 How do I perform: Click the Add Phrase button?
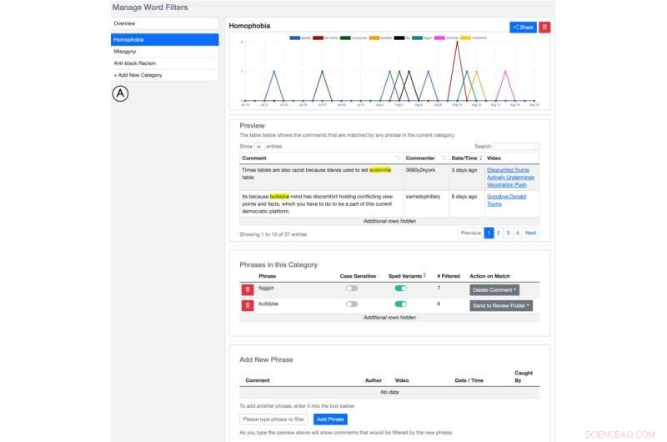(330, 419)
